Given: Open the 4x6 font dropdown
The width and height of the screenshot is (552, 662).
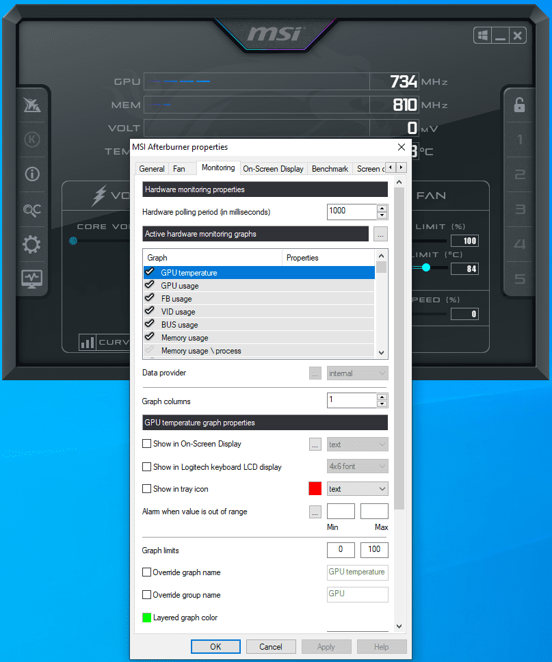Looking at the screenshot, I should pos(357,466).
